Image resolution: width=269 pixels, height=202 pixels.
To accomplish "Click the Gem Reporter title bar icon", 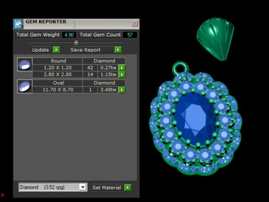I will [x=18, y=24].
